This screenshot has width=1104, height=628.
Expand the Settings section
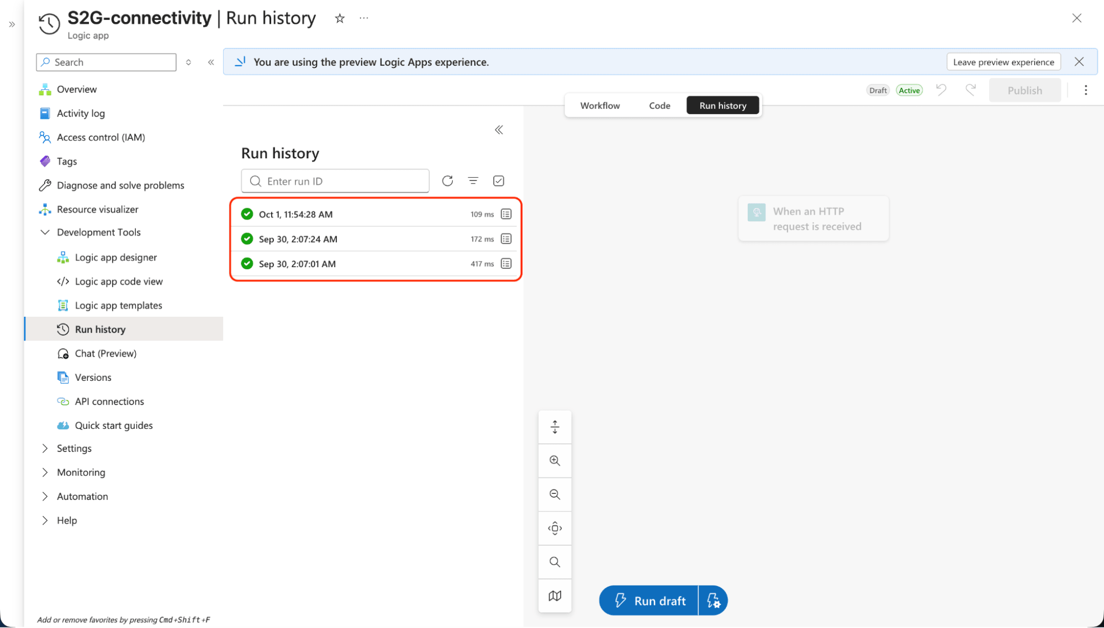tap(45, 448)
